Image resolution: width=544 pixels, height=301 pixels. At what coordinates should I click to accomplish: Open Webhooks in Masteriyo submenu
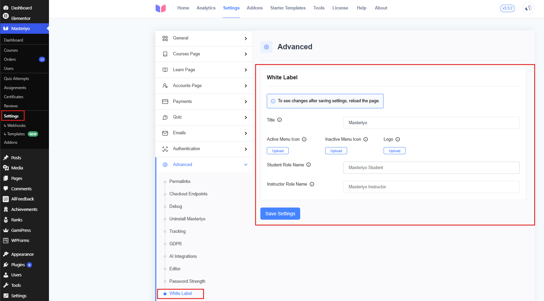pyautogui.click(x=16, y=126)
